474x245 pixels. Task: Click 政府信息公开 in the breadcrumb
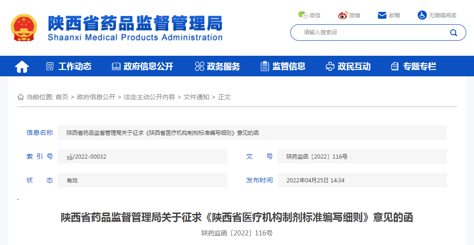(x=96, y=97)
